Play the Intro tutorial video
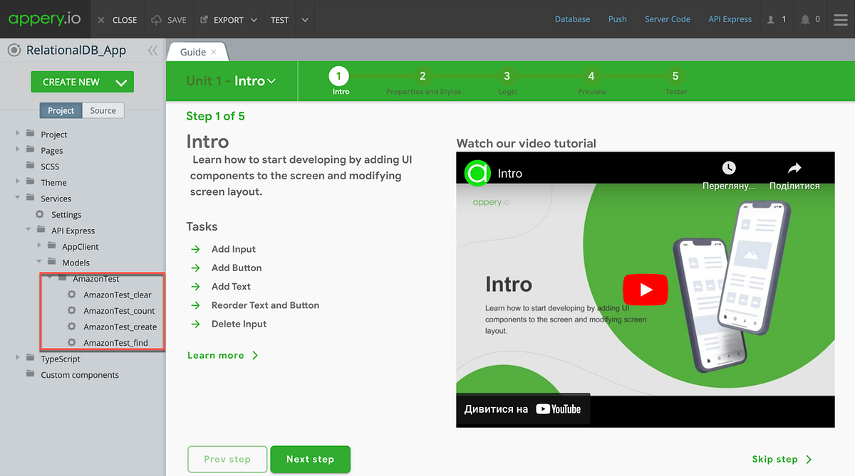The image size is (855, 476). coord(645,290)
